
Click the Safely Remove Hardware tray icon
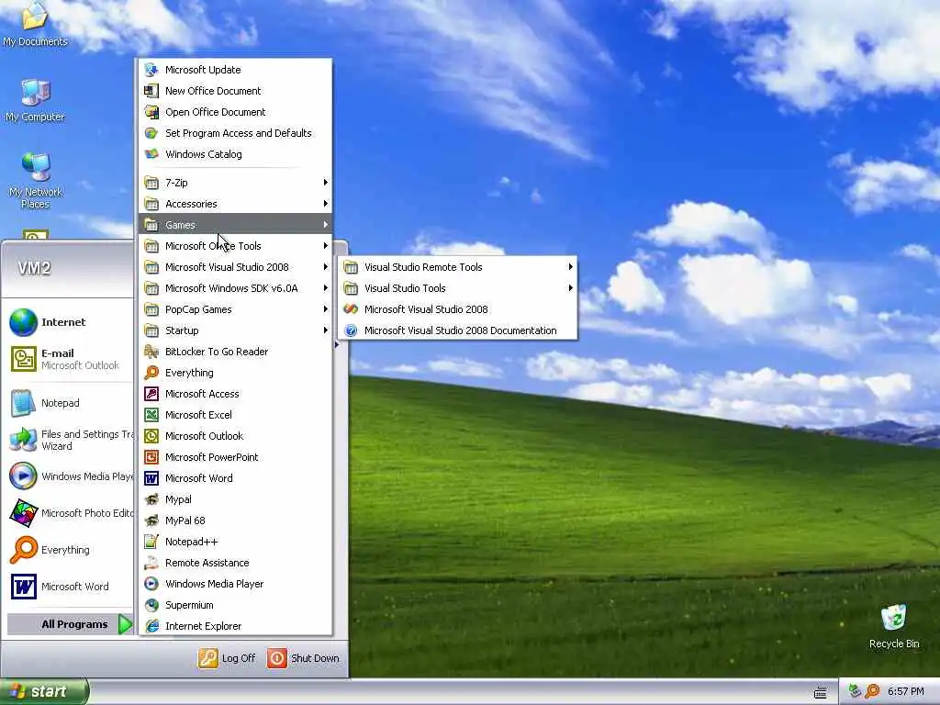tap(855, 692)
